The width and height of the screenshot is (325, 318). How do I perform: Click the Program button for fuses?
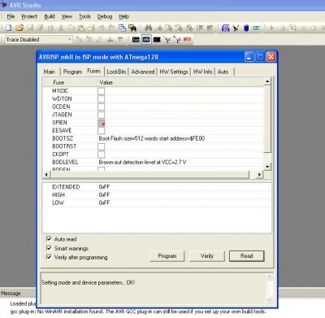(167, 256)
